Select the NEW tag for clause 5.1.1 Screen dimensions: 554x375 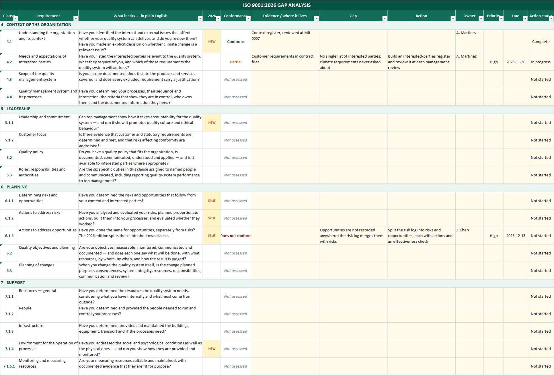coord(212,123)
